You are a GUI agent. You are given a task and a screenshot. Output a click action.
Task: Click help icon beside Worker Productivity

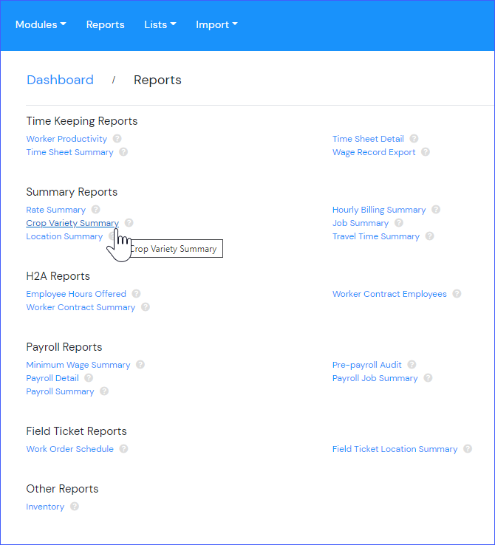pos(117,138)
